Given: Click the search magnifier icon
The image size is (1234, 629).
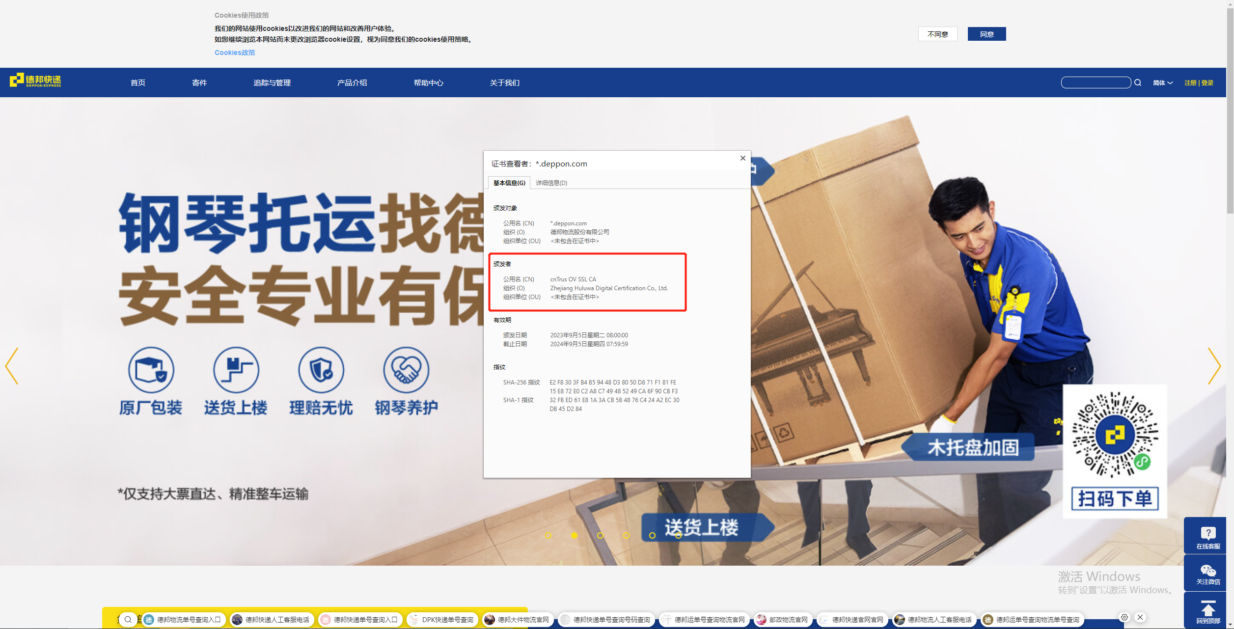Looking at the screenshot, I should (1138, 82).
